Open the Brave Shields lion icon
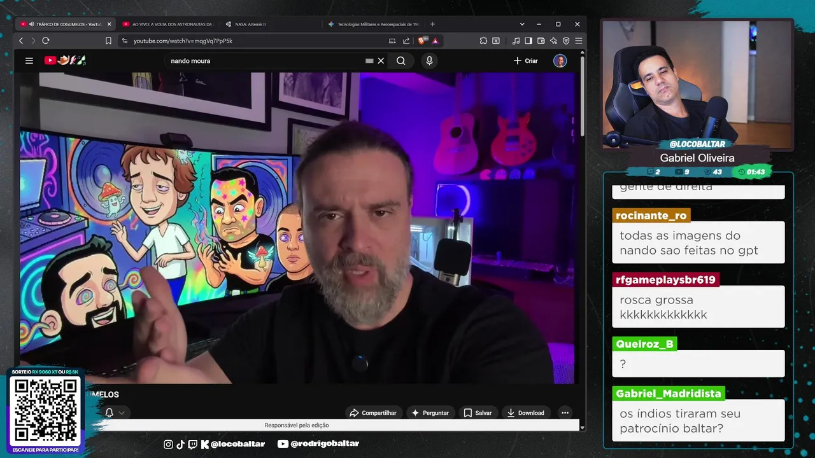Viewport: 815px width, 458px height. (x=422, y=41)
